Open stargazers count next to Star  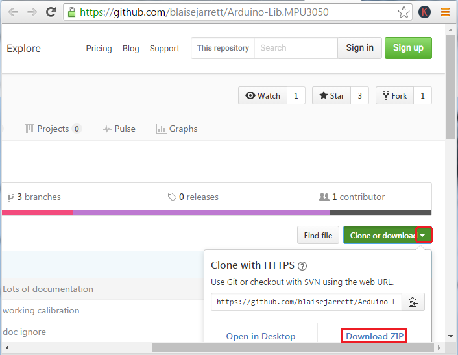point(360,95)
